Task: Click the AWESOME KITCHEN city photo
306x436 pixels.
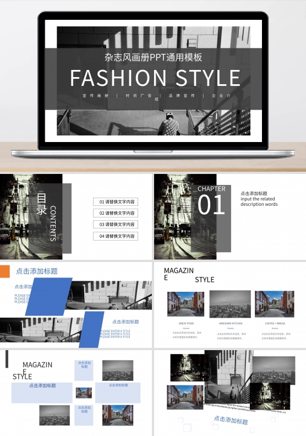Action: coord(230,304)
